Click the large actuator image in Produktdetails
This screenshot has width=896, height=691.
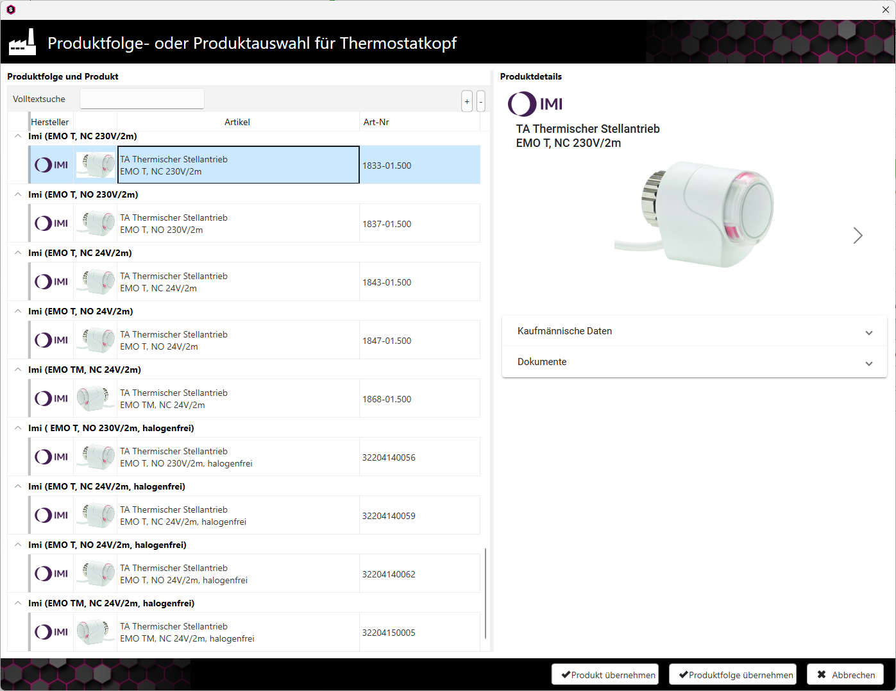coord(694,214)
